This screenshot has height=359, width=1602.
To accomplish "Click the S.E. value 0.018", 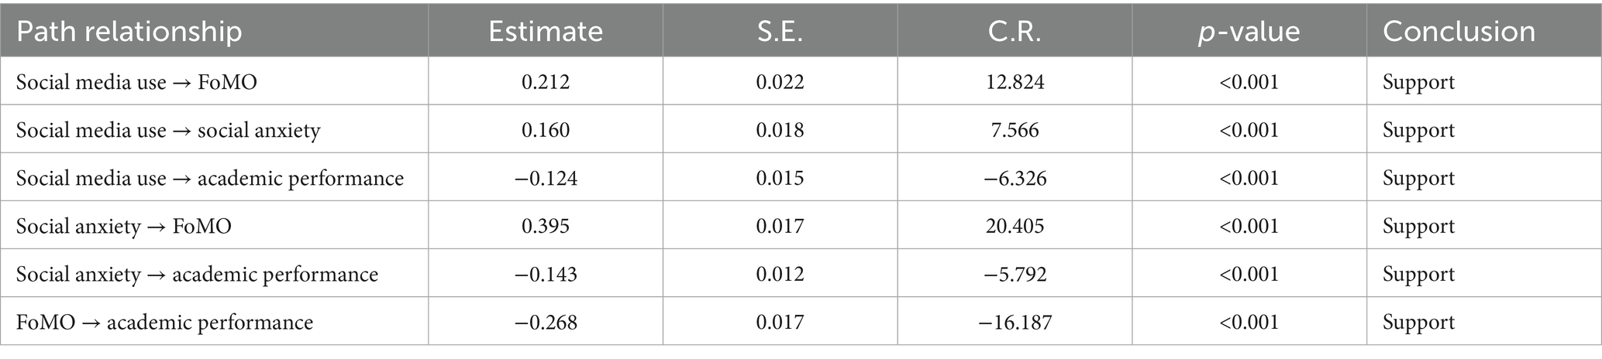I will [780, 130].
